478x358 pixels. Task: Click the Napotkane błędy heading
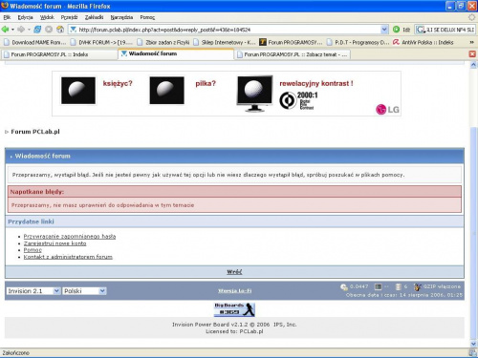[x=37, y=192]
